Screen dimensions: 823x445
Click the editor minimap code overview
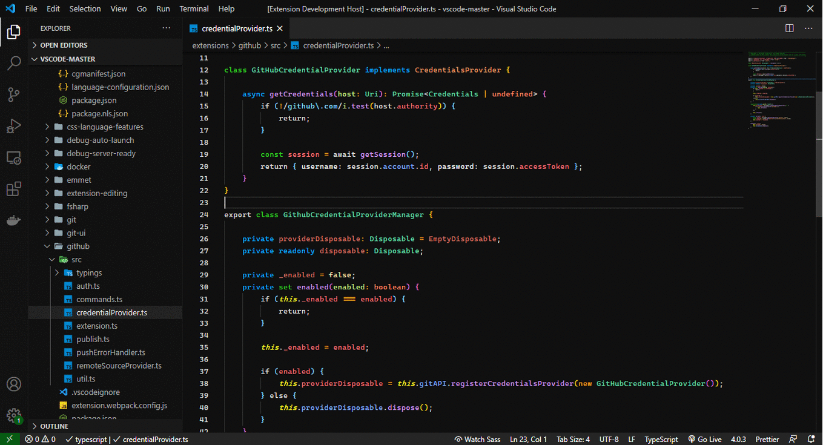pos(780,91)
